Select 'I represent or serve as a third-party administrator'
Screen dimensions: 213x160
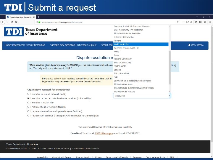pyautogui.click(x=28, y=116)
